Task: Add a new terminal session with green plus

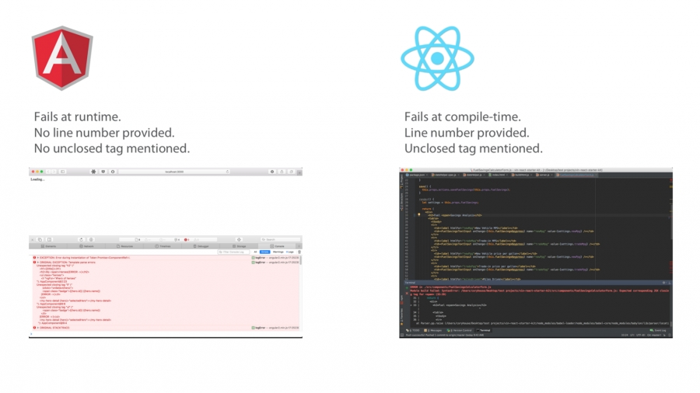Action: [407, 288]
